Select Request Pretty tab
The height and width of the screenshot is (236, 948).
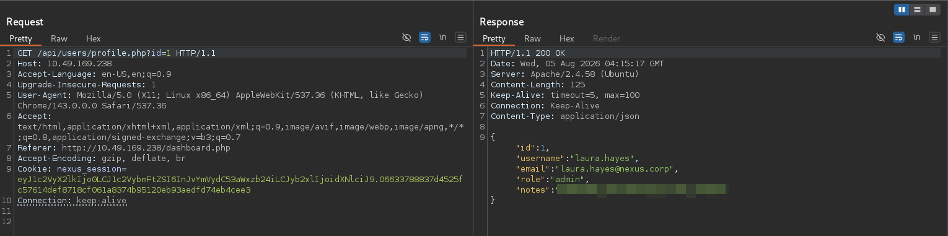pyautogui.click(x=20, y=38)
